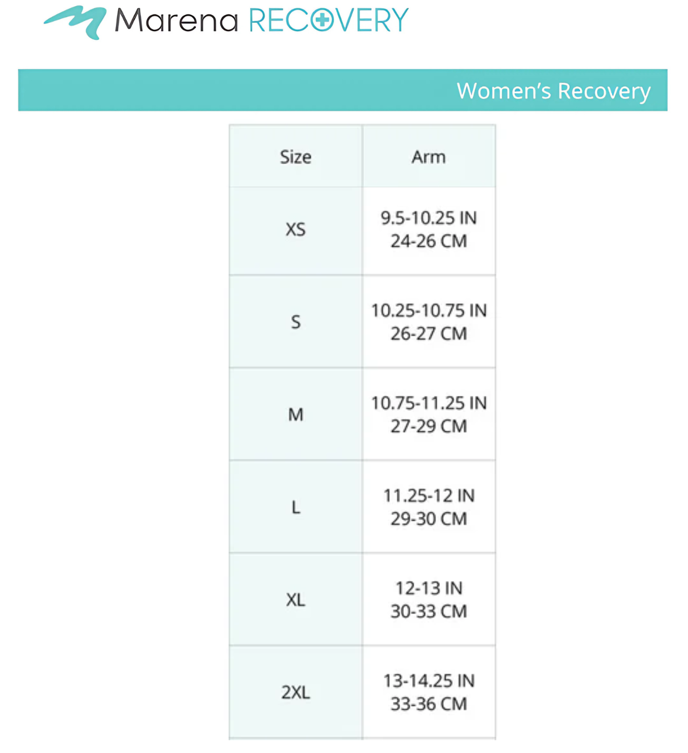The image size is (688, 753).
Task: Select the M size cell
Action: point(296,415)
